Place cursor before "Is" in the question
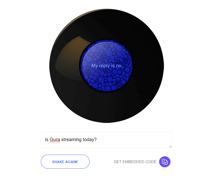This screenshot has height=182, width=215. (x=45, y=140)
